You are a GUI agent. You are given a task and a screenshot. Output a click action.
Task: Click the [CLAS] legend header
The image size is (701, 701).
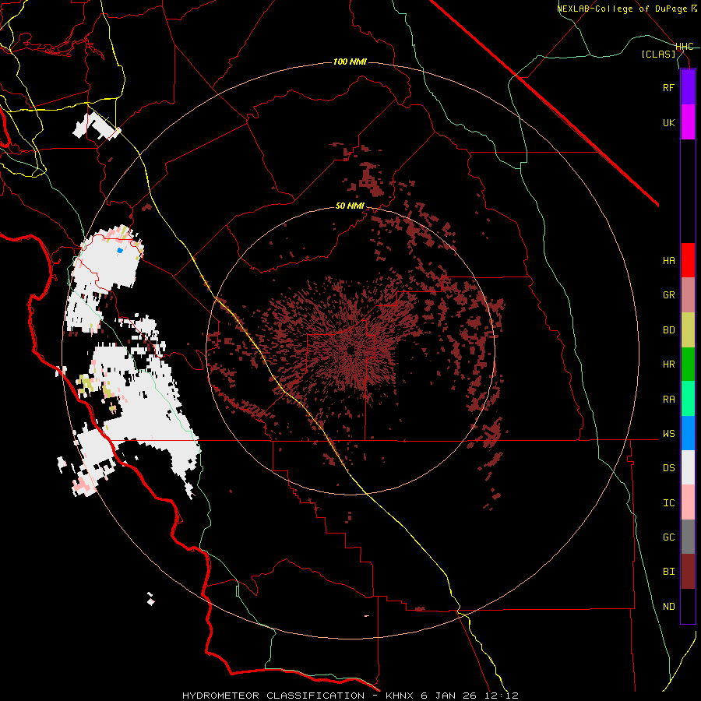pos(658,54)
